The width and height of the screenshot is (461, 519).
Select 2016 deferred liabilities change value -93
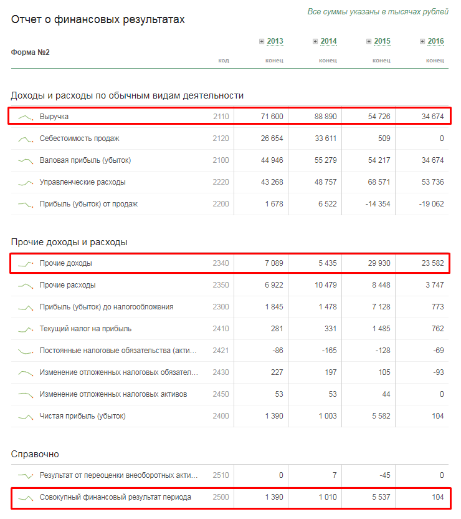coord(438,372)
